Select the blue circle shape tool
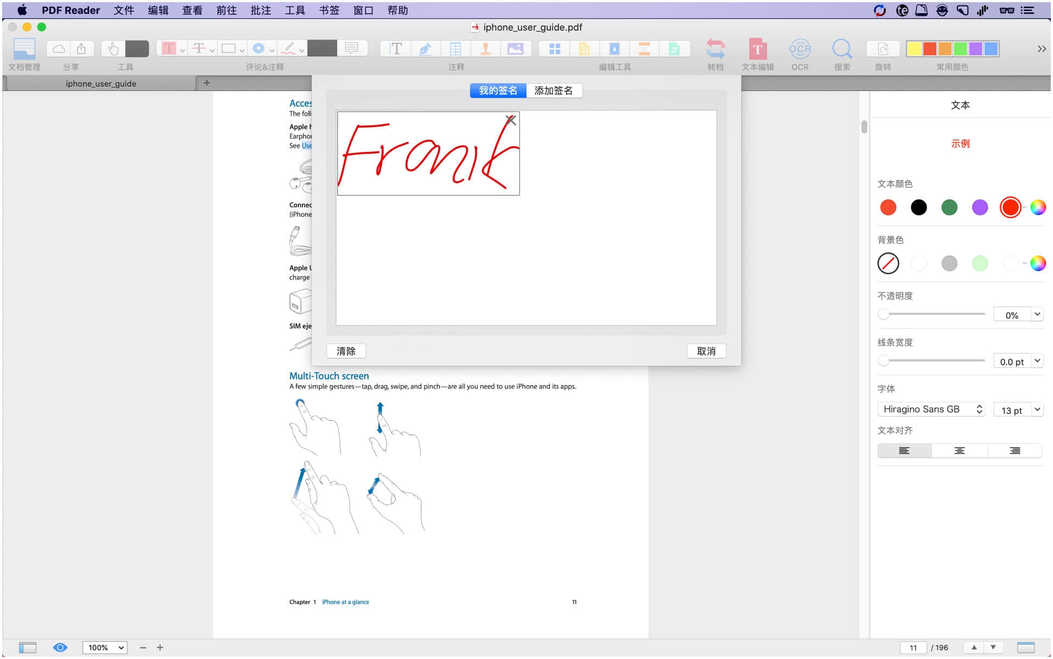 [258, 49]
